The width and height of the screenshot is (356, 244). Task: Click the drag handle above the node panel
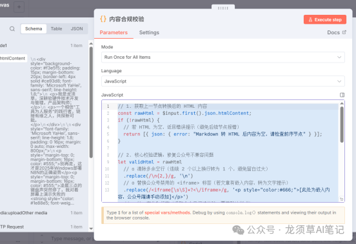(x=223, y=8)
